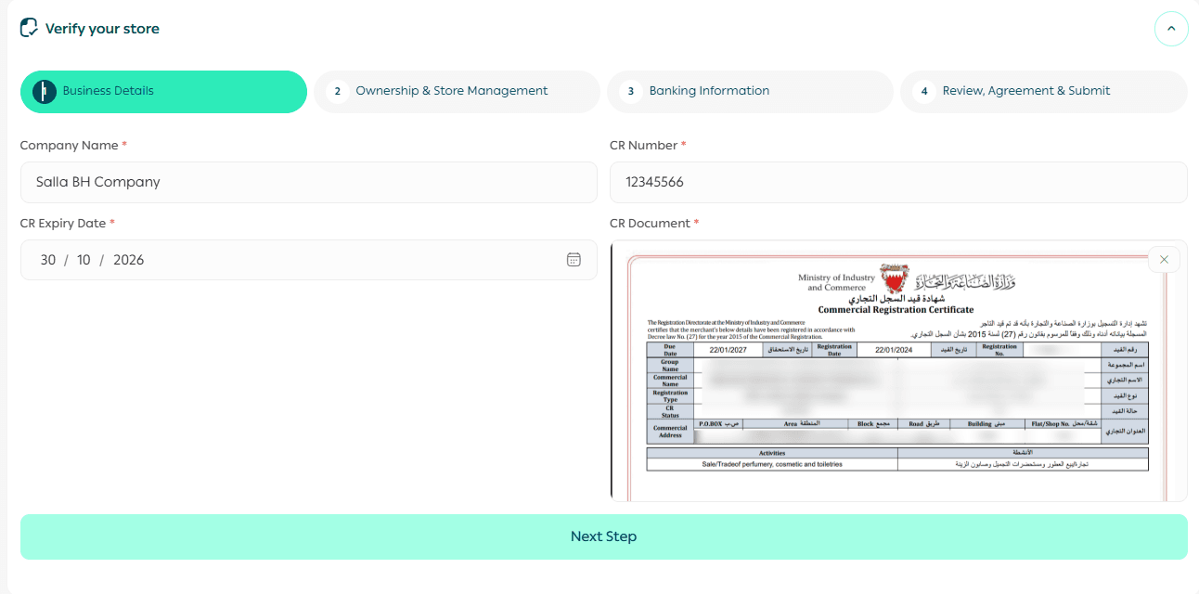
Task: Remove the uploaded CR document
Action: [1164, 259]
